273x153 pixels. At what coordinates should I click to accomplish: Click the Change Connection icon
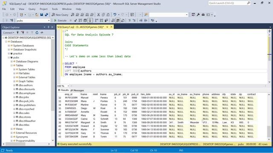(12, 20)
